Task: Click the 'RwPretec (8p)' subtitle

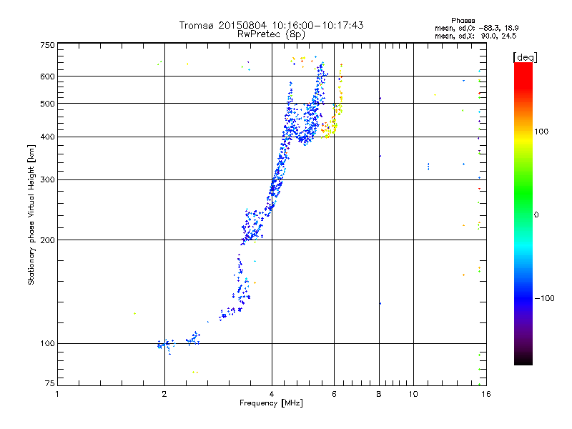Action: point(271,34)
